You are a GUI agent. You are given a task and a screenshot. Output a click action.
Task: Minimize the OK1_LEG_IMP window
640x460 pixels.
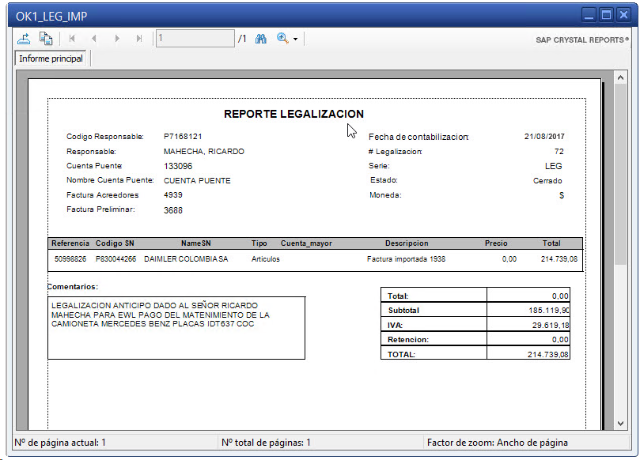589,14
